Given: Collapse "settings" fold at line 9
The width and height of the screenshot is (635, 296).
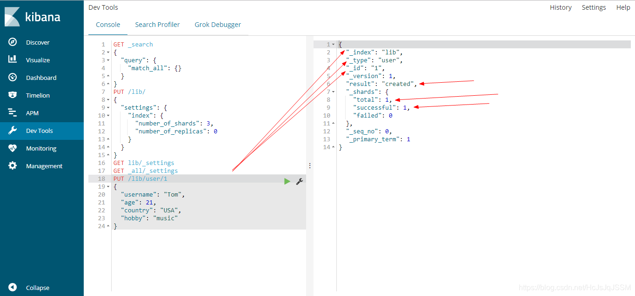Looking at the screenshot, I should 108,108.
